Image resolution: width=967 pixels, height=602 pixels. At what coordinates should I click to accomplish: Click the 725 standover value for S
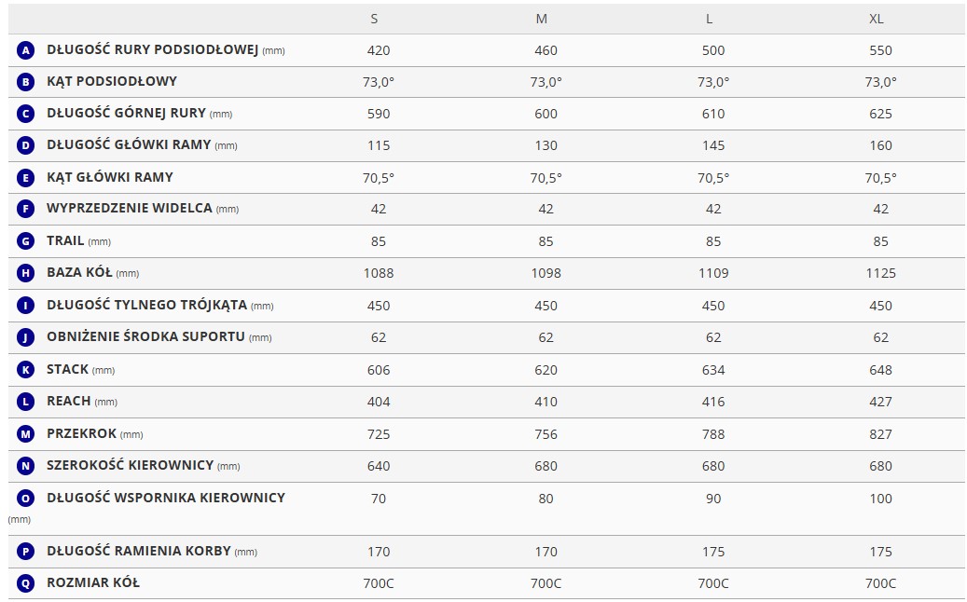[x=379, y=434]
